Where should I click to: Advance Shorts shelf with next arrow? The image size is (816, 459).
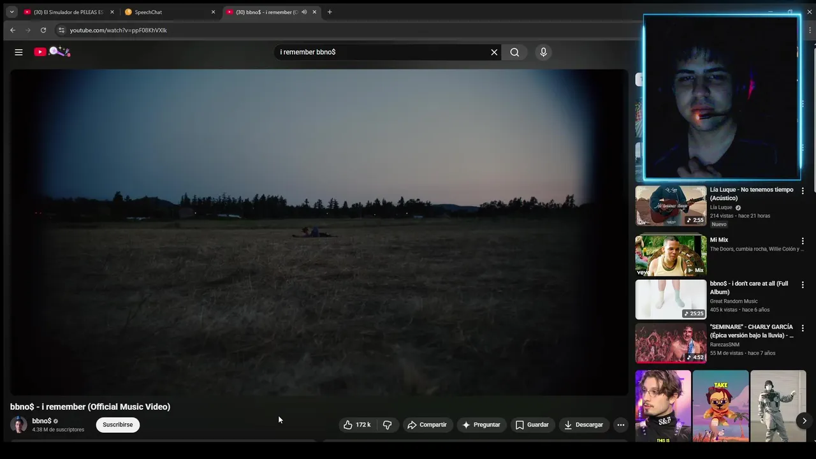tap(804, 420)
